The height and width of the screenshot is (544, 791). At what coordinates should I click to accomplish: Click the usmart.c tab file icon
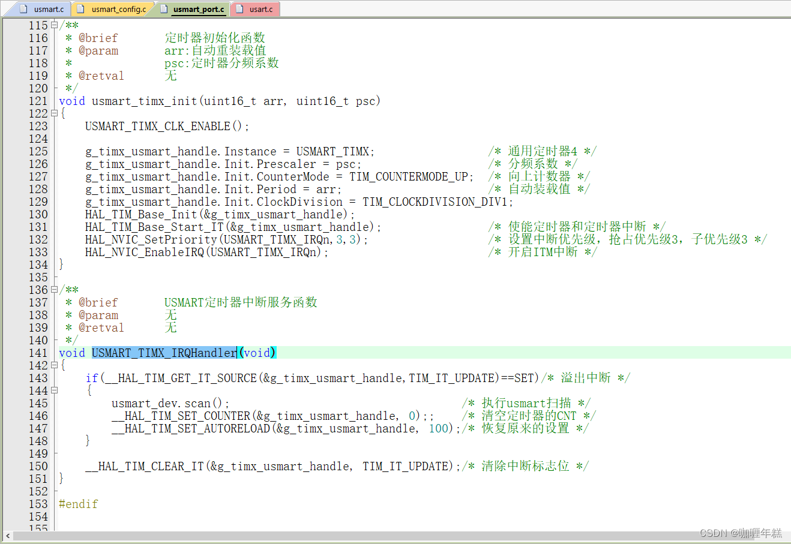coord(23,9)
